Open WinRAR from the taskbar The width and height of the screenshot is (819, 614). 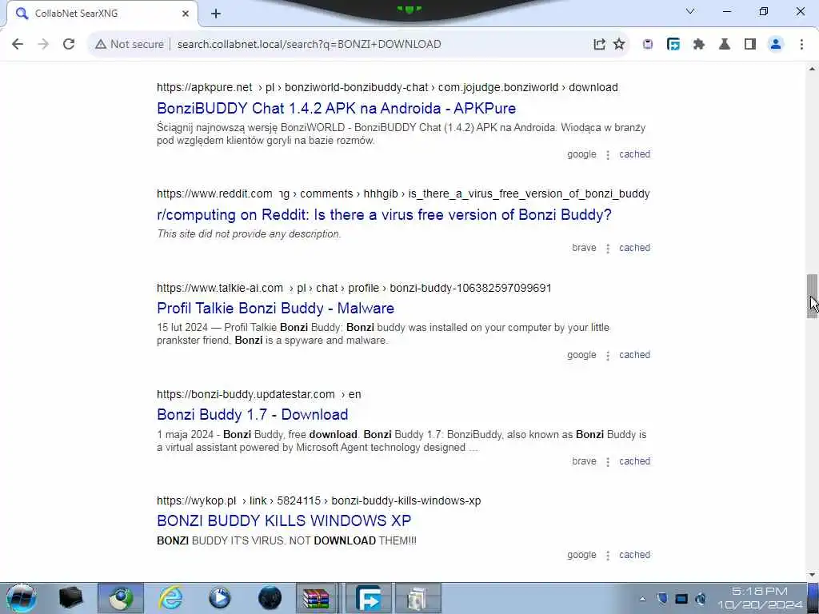(x=316, y=598)
